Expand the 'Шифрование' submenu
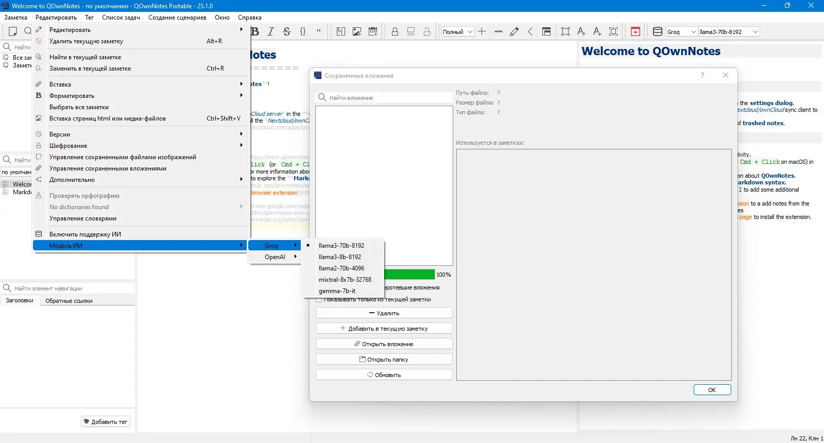Image resolution: width=824 pixels, height=443 pixels. 141,145
